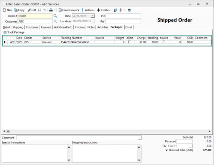Screen dimensions: 214x165
Task: Open the Date dropdown arrow
Action: [93, 16]
